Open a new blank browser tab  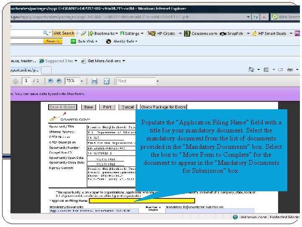pyautogui.click(x=47, y=70)
